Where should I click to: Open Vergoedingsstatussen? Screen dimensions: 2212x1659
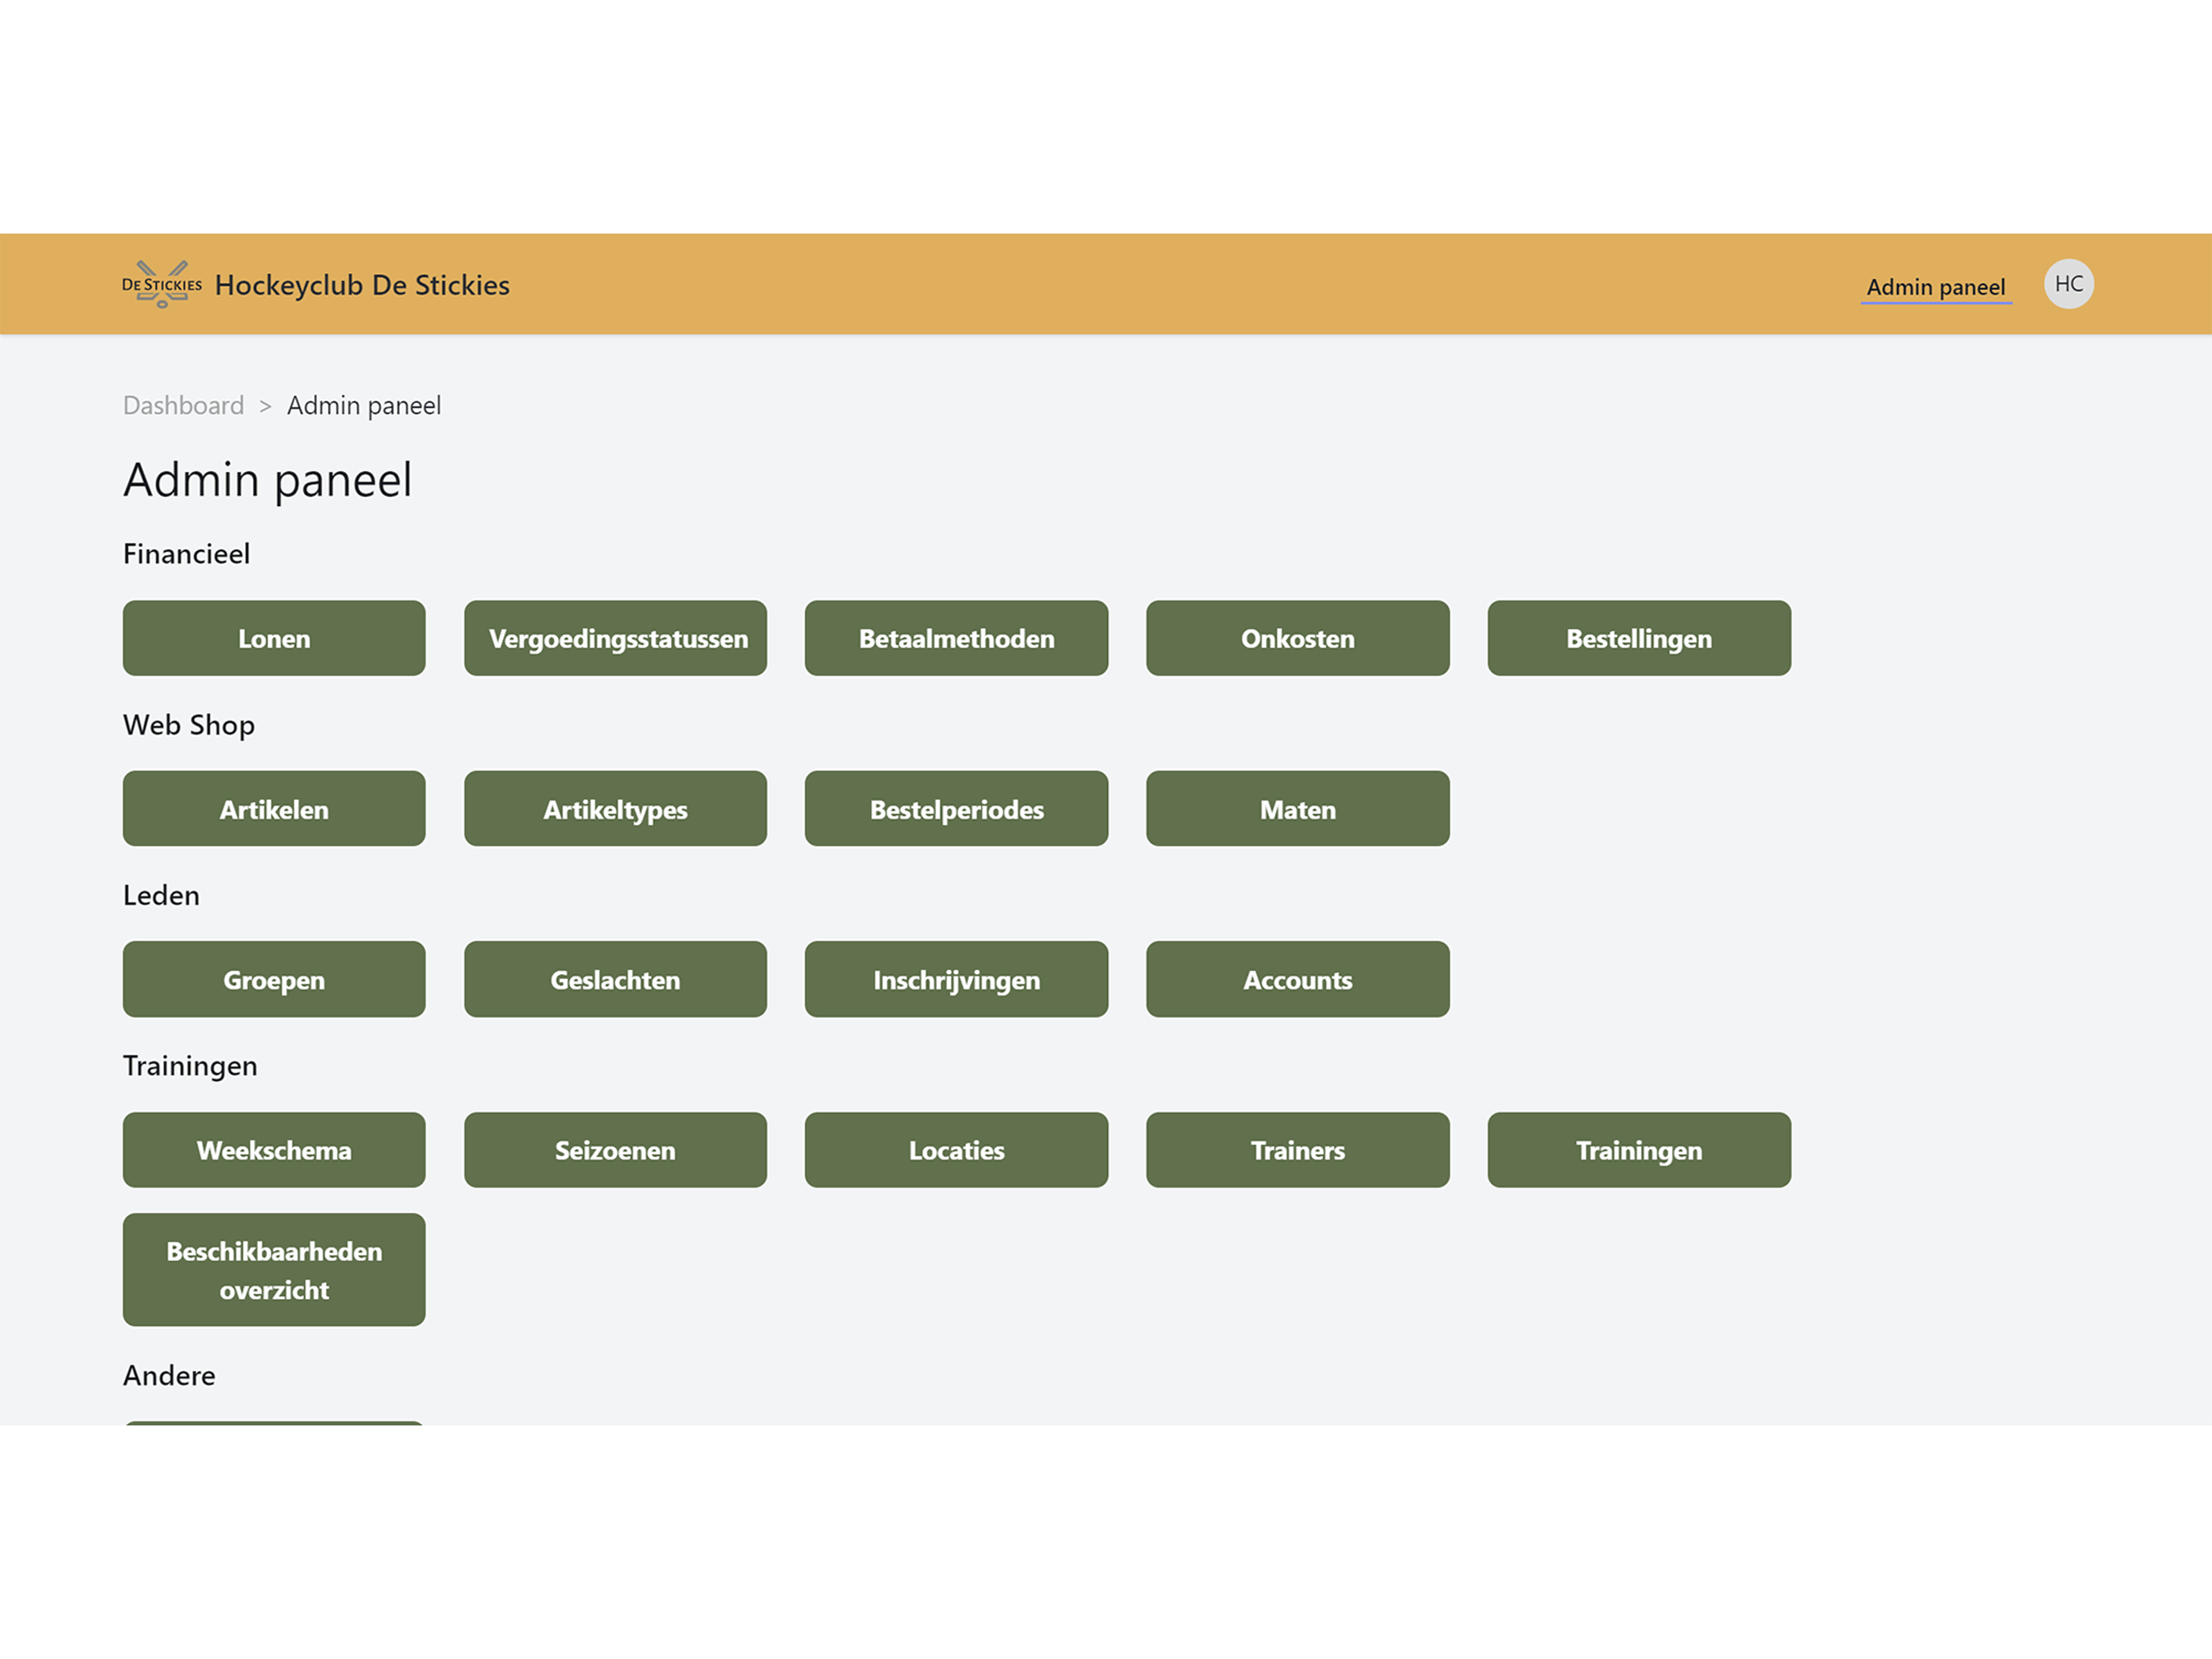615,638
